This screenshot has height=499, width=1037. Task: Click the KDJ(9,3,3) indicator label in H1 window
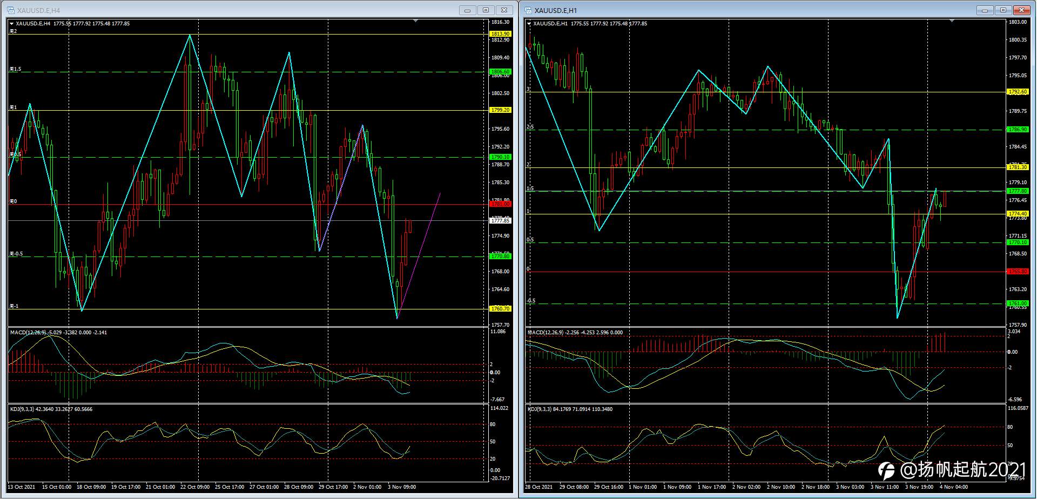pyautogui.click(x=540, y=409)
